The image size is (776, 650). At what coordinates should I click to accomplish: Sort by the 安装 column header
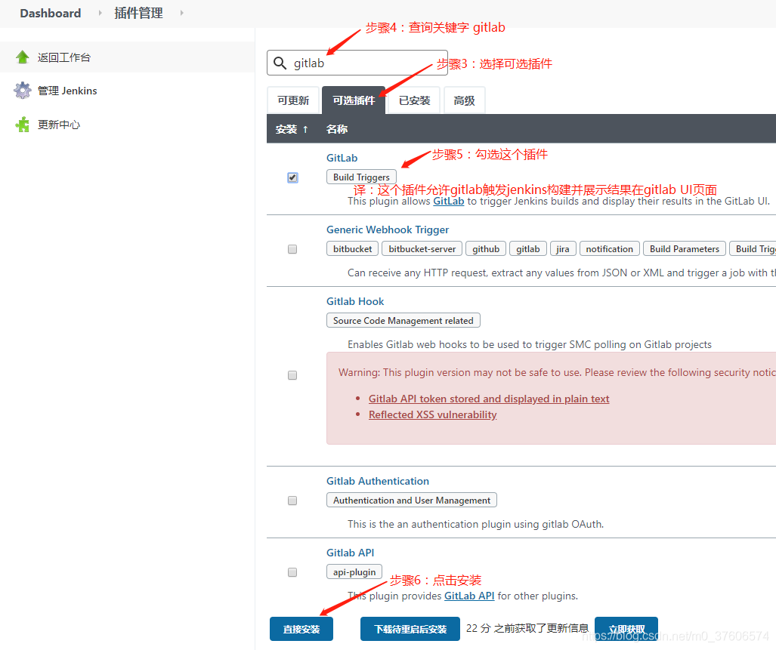[x=292, y=129]
